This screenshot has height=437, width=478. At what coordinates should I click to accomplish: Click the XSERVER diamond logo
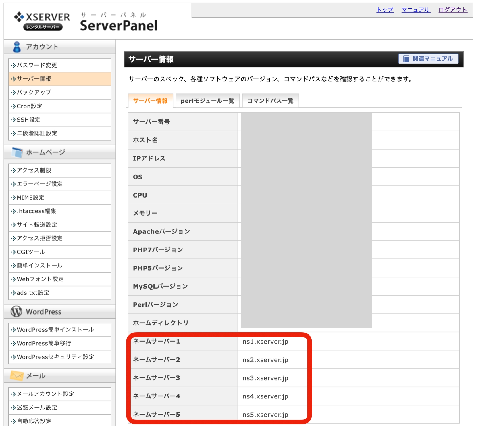click(x=19, y=17)
